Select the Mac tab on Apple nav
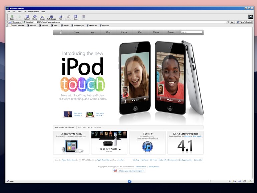 click(x=92, y=32)
